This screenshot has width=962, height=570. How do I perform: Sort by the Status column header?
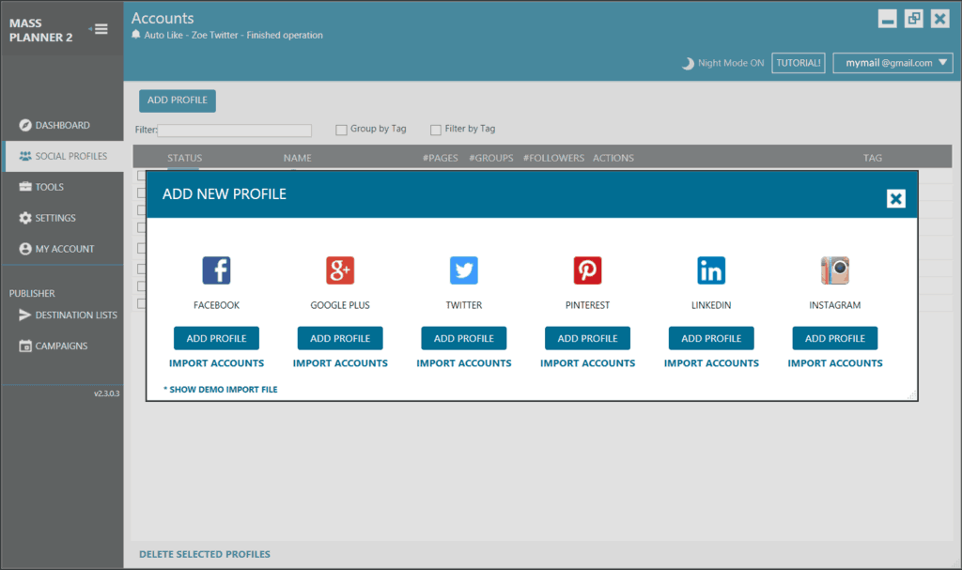pos(185,158)
